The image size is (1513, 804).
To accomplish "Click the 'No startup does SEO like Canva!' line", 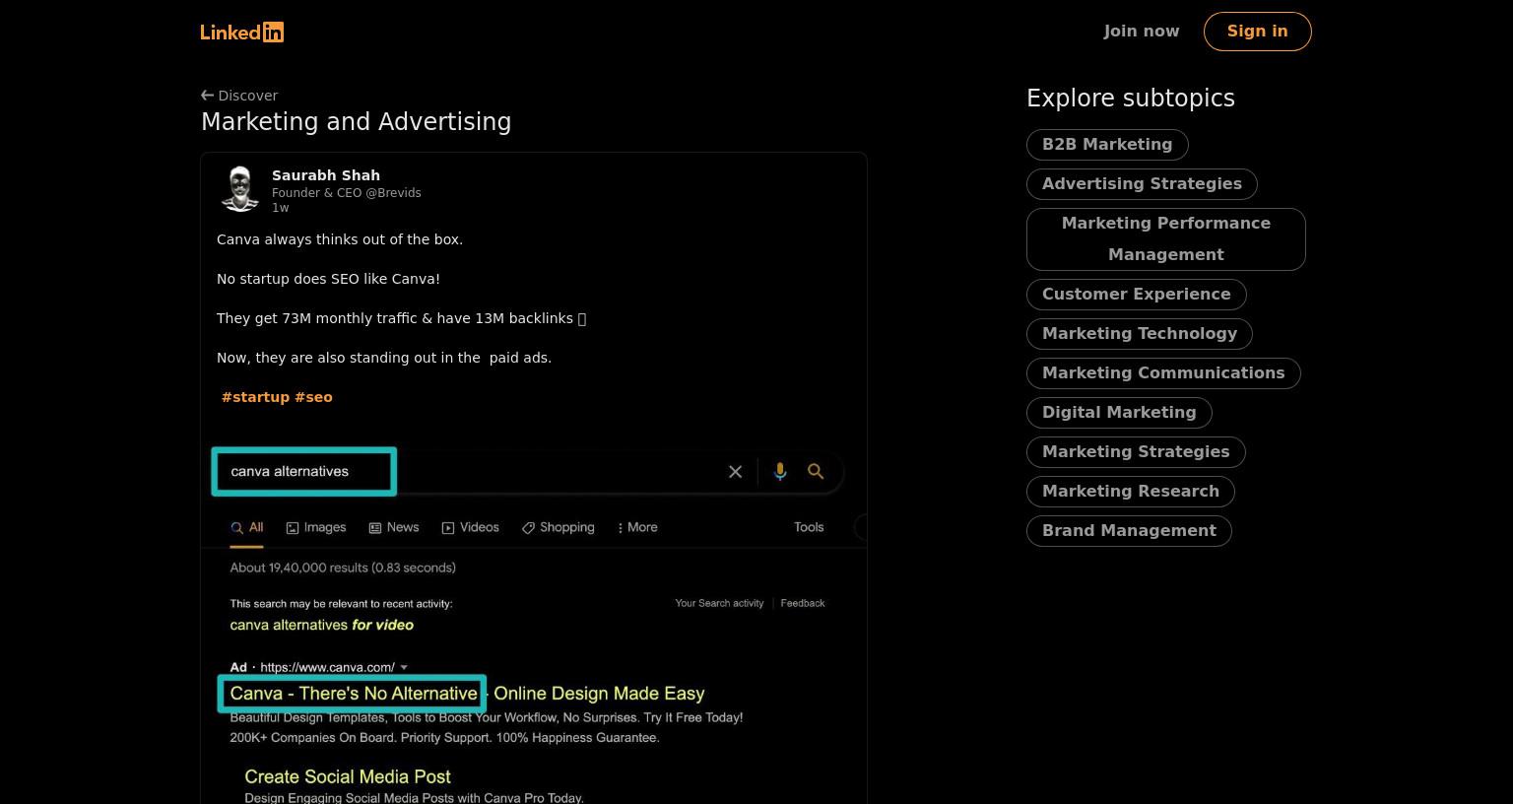I will point(328,279).
